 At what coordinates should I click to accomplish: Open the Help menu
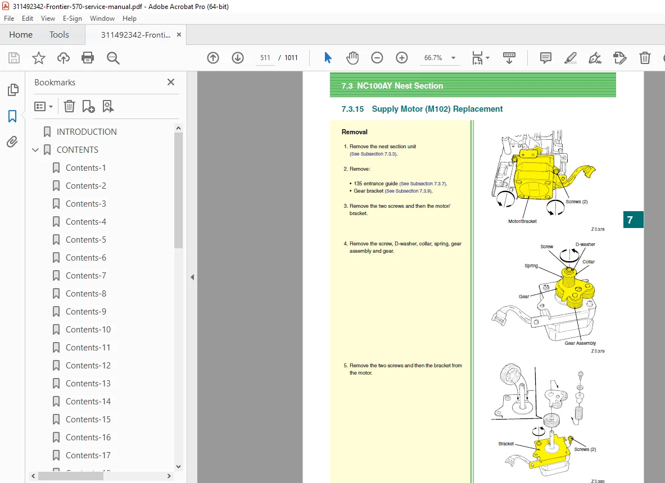tap(129, 19)
